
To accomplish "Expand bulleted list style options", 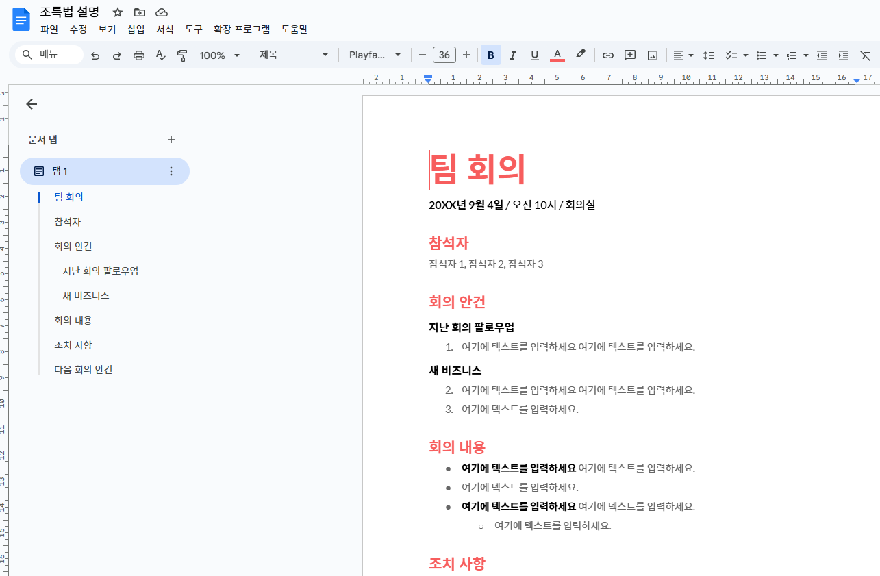I will [x=775, y=55].
